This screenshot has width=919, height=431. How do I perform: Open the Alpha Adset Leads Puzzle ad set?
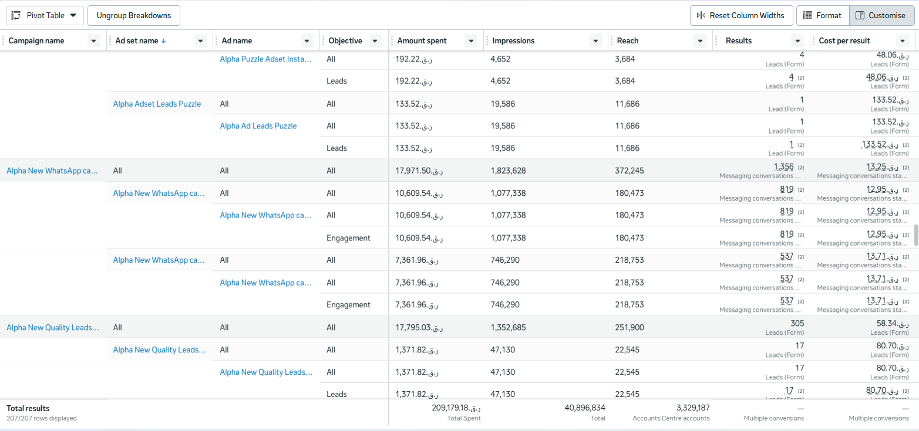point(157,104)
